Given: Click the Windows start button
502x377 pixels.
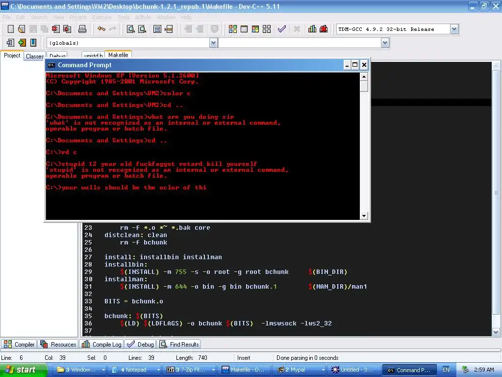Looking at the screenshot, I should point(23,370).
